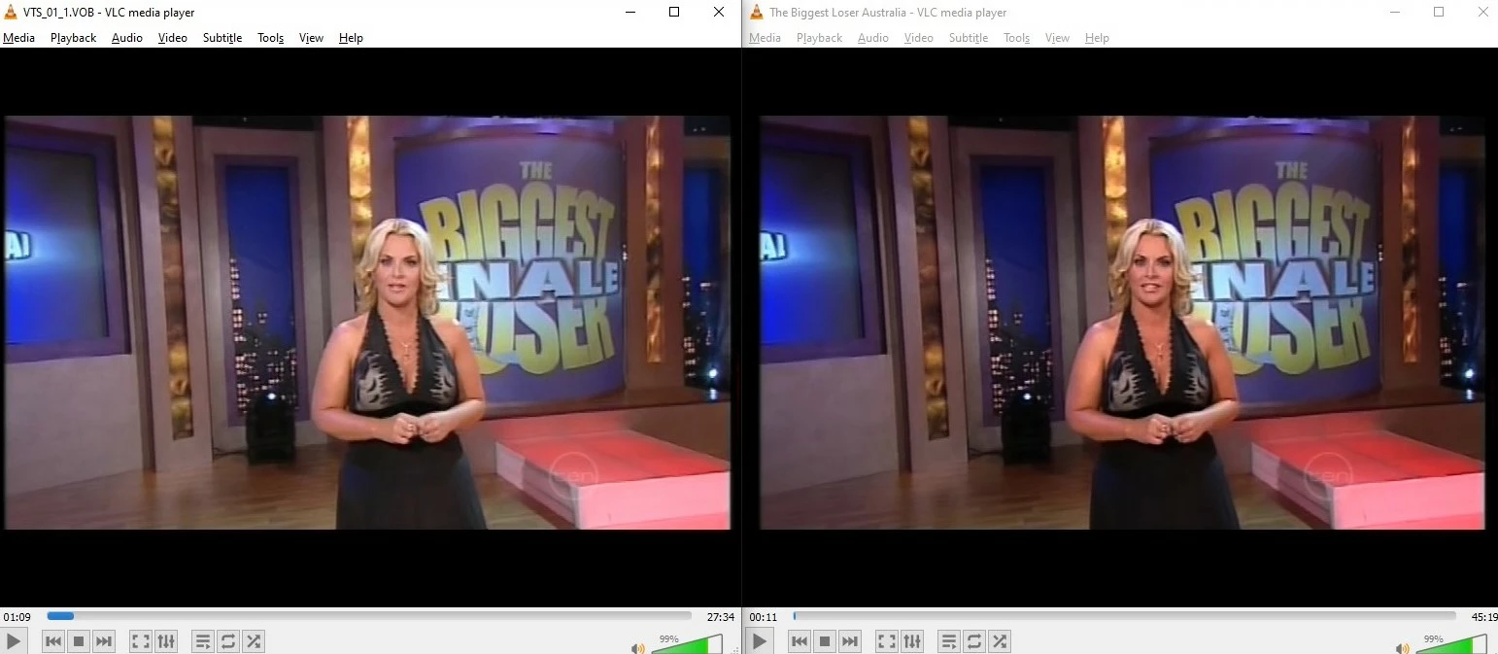Open Video menu in Biggest Loser window
This screenshot has width=1498, height=654.
point(919,38)
